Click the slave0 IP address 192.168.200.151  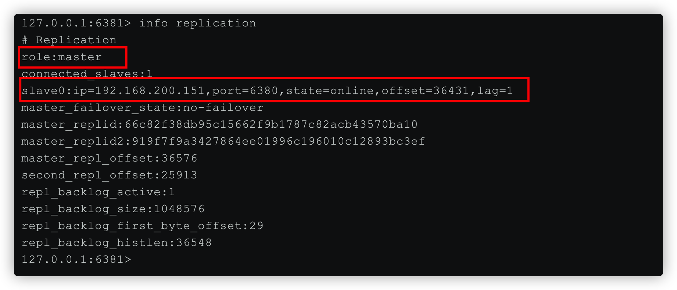[x=150, y=91]
